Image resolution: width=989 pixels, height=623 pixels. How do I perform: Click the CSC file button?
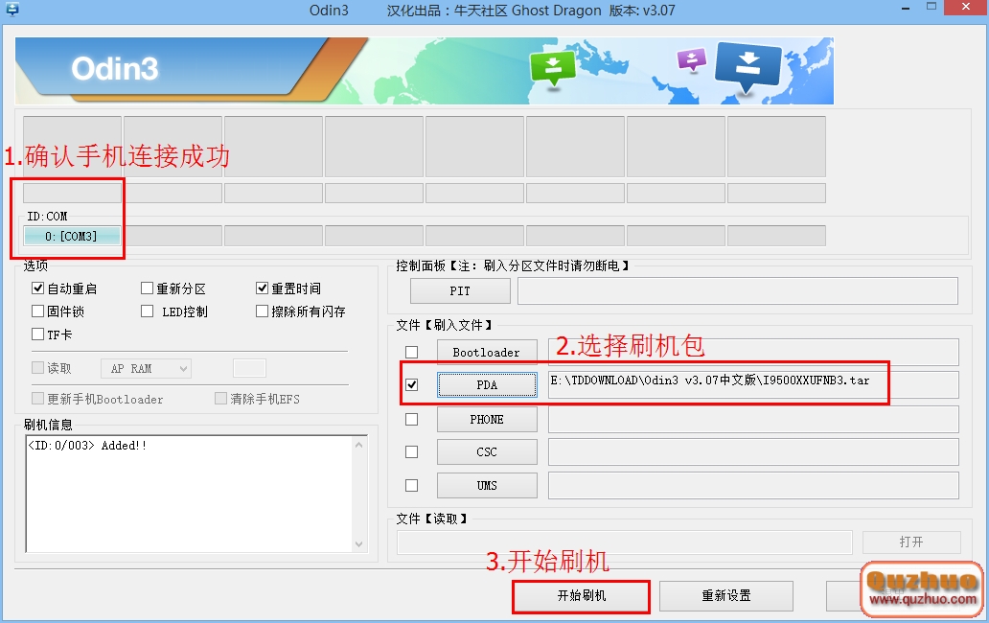pyautogui.click(x=487, y=451)
